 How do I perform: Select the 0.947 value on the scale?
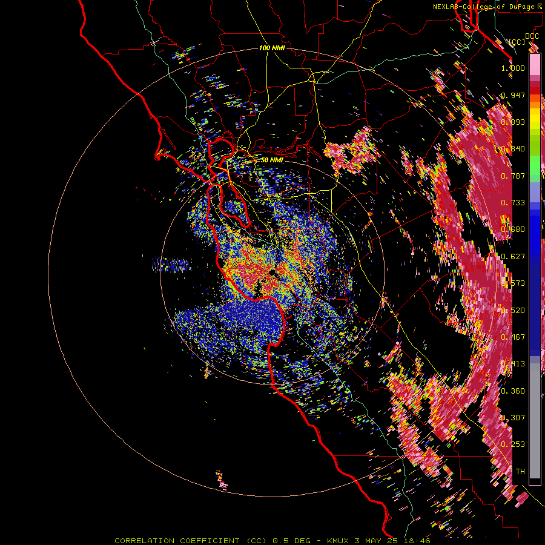pos(513,95)
